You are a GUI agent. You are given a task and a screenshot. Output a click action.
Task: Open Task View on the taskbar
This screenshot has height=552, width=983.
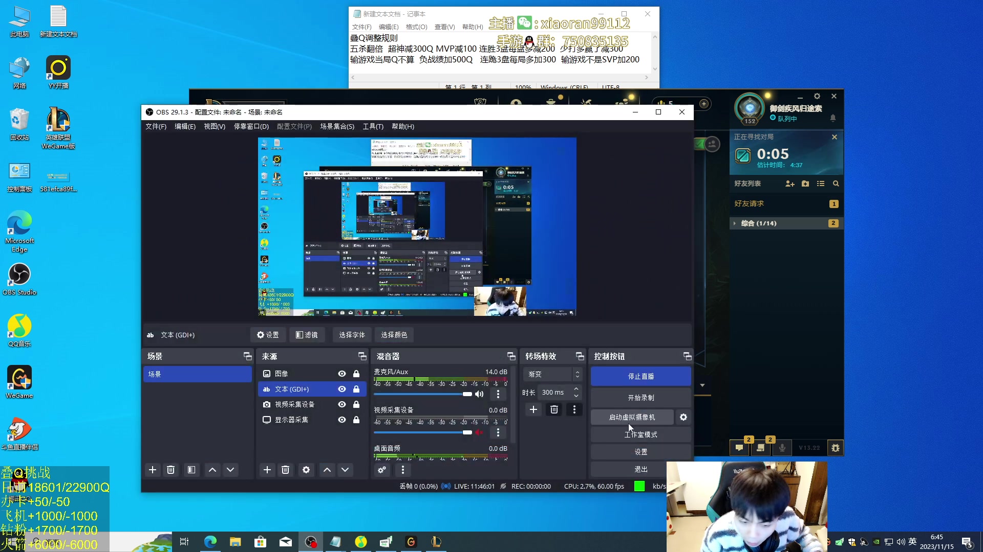(184, 542)
